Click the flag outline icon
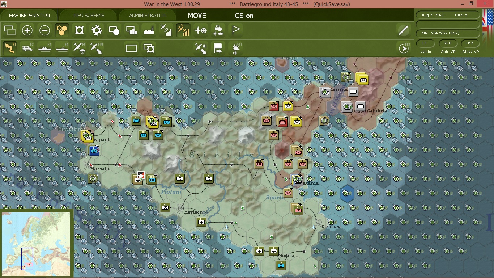494x278 pixels. (x=235, y=30)
